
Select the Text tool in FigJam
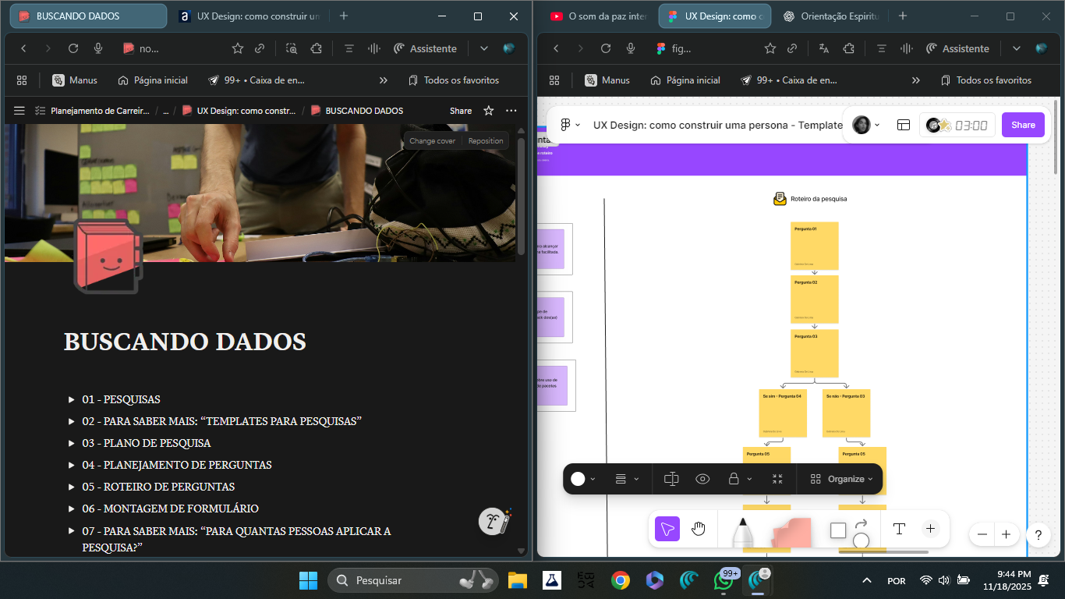(x=899, y=529)
